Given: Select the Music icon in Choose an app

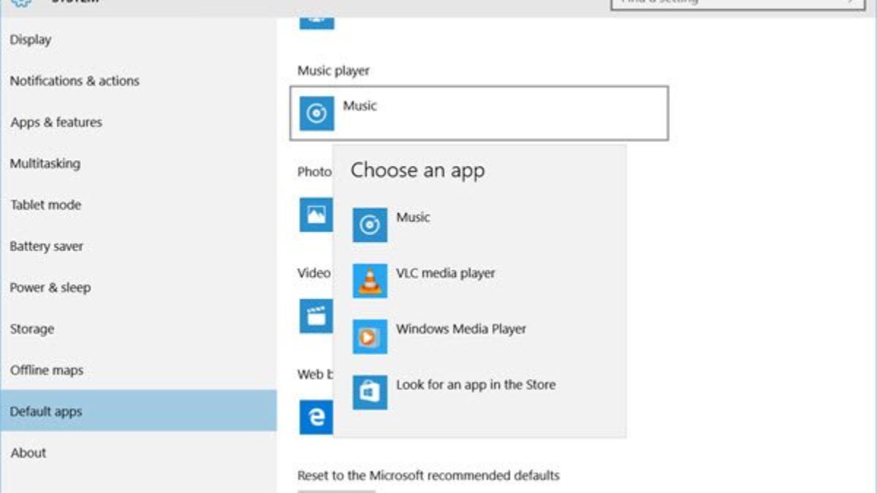Looking at the screenshot, I should 370,225.
